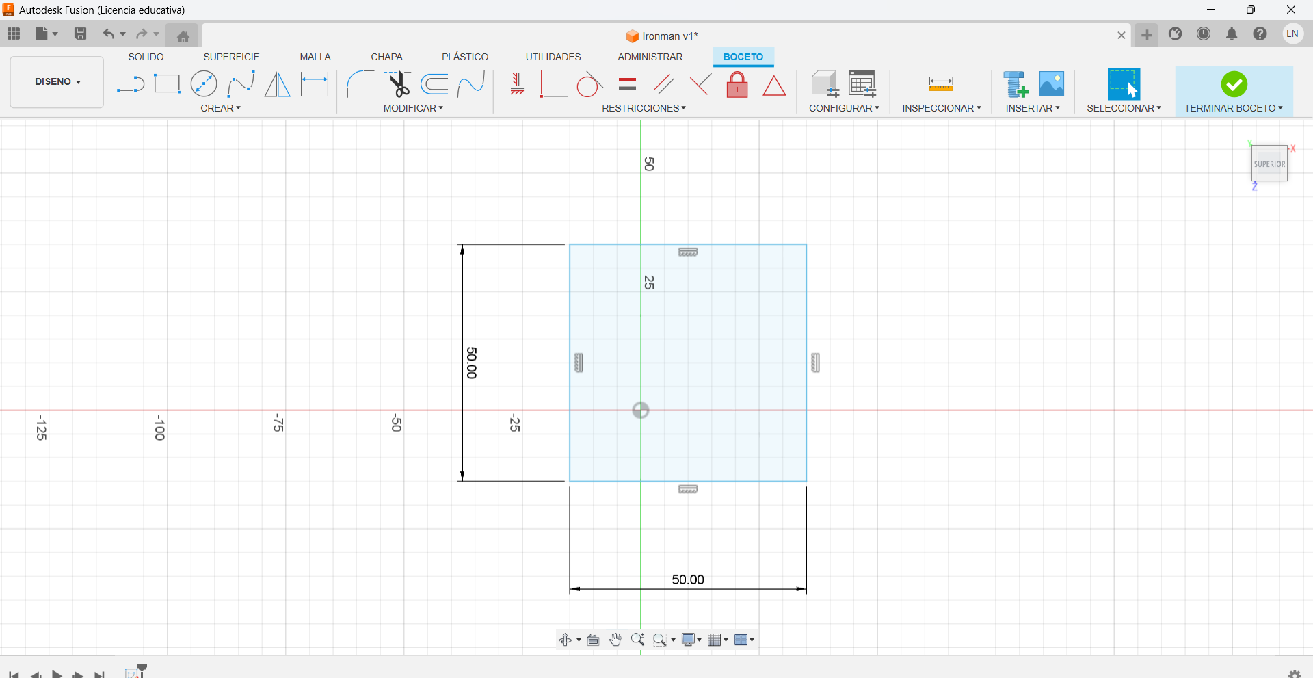1313x678 pixels.
Task: Switch to the PLÁSTICO tab
Action: point(465,57)
